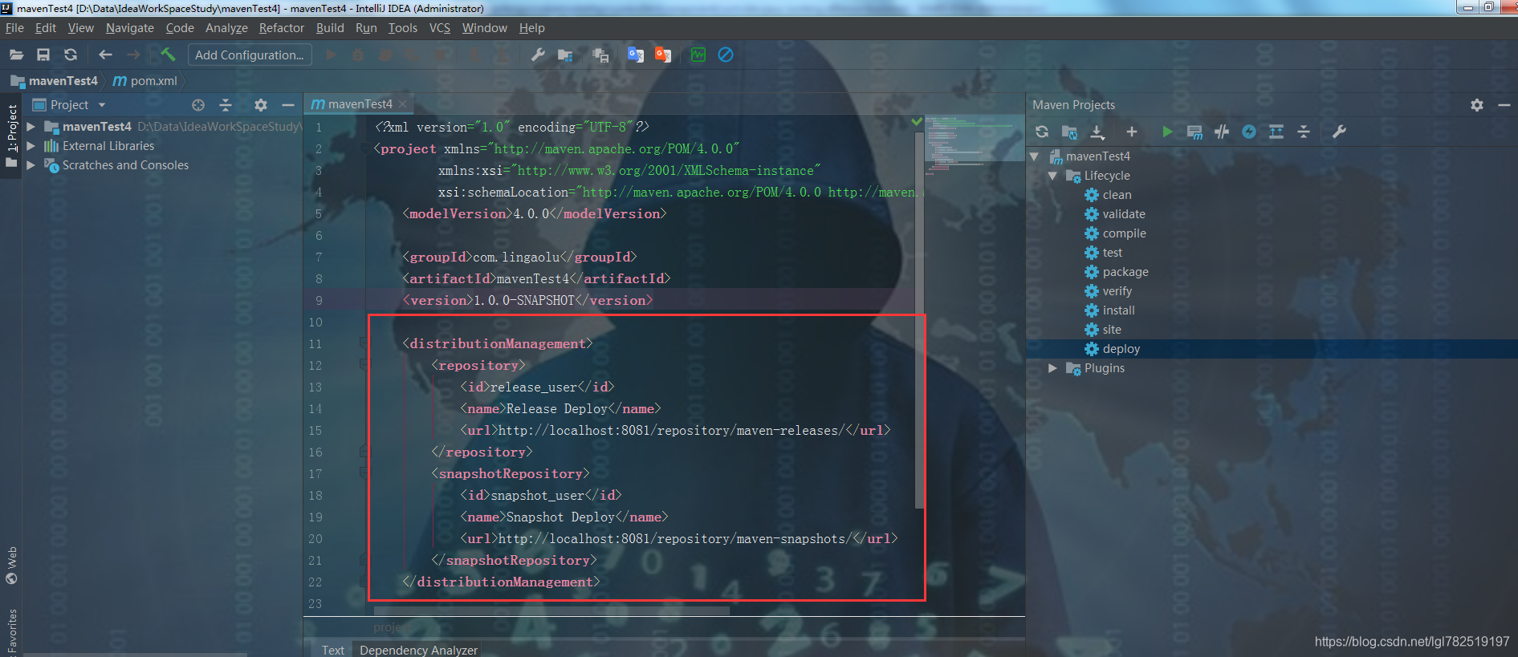The image size is (1518, 657).
Task: Click the editor vertical scrollbar
Action: (919, 321)
